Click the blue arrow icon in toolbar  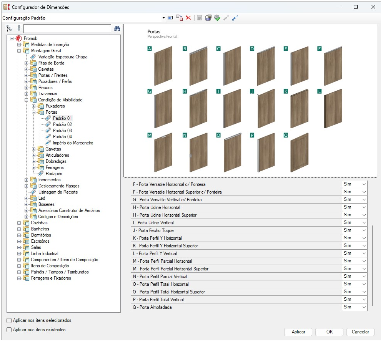[x=235, y=18]
